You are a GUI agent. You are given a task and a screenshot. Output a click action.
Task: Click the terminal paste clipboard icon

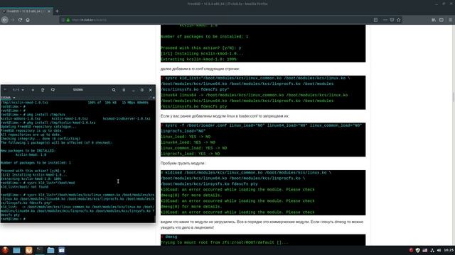pos(43,90)
